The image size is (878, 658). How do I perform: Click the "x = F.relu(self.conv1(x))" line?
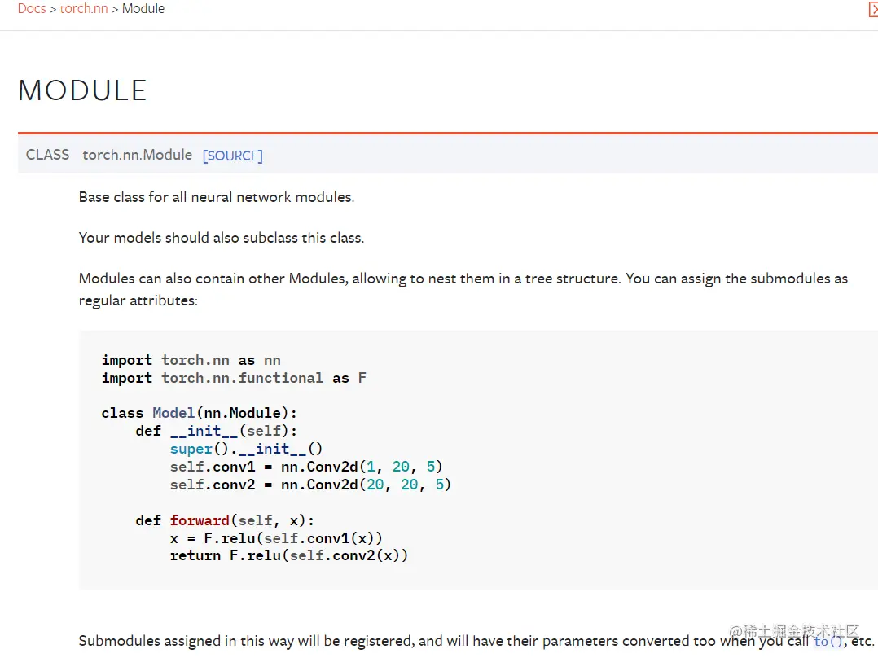[276, 539]
